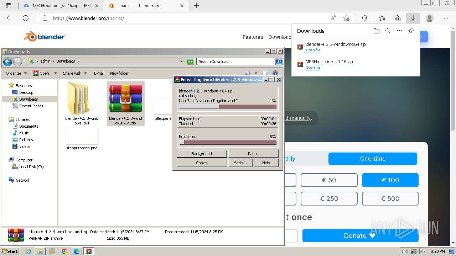Toggle the Edge Downloads toolbar button
The image size is (456, 256).
click(x=413, y=18)
